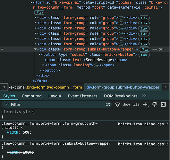This screenshot has height=160, width=170.
Task: Expand the fourth form-group div
Action: [x=35, y=33]
